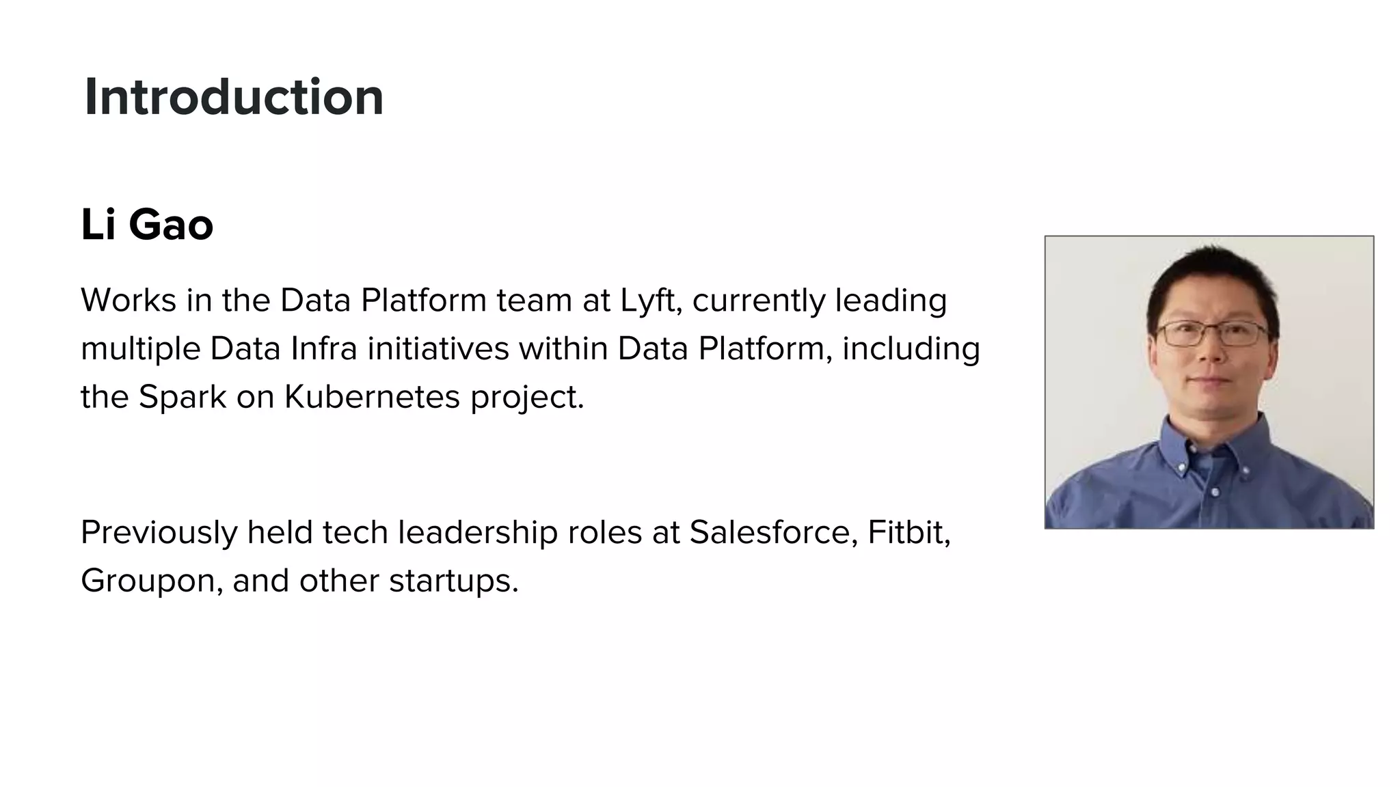Click the word Previously in second paragraph
This screenshot has width=1400, height=787.
pyautogui.click(x=159, y=532)
